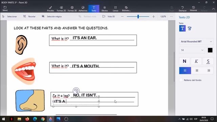The height and width of the screenshot is (122, 217).
Task: Open File Explorer from the taskbar
Action: pos(19,119)
